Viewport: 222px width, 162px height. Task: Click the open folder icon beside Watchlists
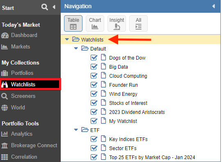(76, 39)
